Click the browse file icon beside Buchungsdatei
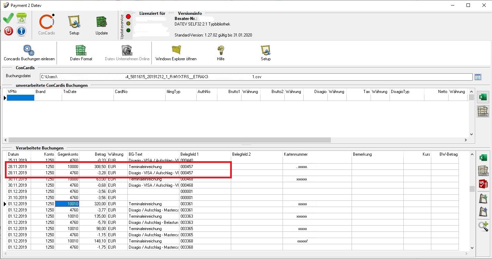This screenshot has height=259, width=492. click(x=478, y=77)
